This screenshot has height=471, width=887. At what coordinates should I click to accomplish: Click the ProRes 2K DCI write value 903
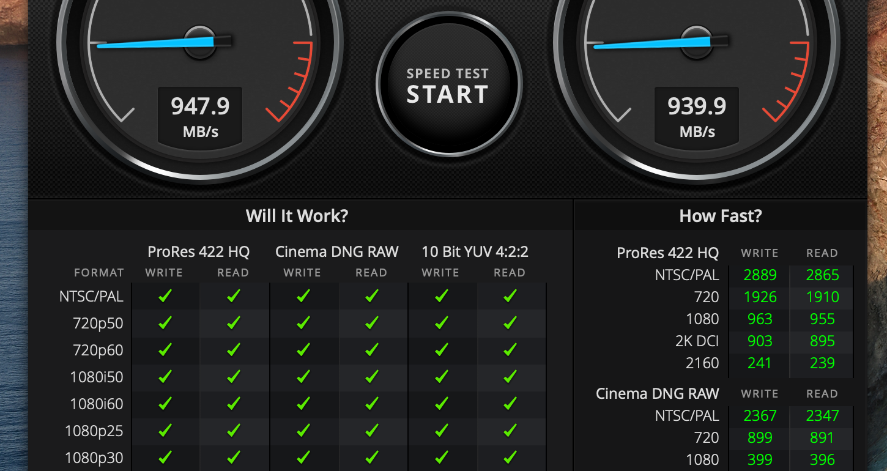(760, 341)
